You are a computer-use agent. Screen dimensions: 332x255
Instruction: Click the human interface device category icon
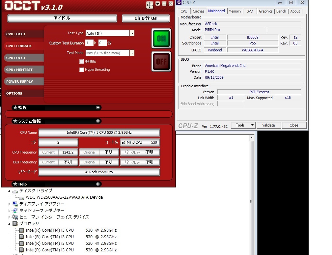pyautogui.click(x=15, y=217)
